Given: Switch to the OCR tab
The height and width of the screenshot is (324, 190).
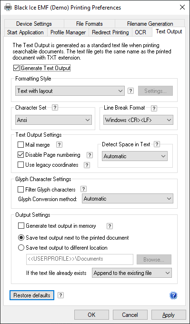Looking at the screenshot, I should tap(140, 32).
